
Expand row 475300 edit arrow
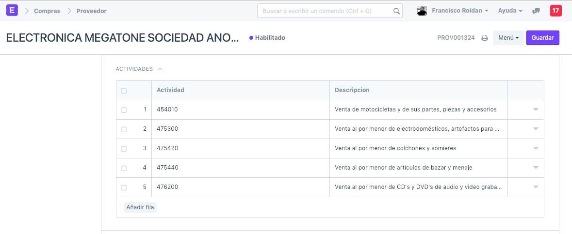click(536, 129)
